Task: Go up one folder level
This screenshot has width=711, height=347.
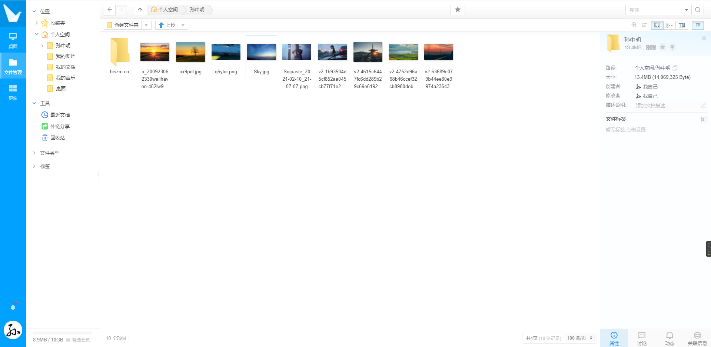Action: click(x=140, y=10)
